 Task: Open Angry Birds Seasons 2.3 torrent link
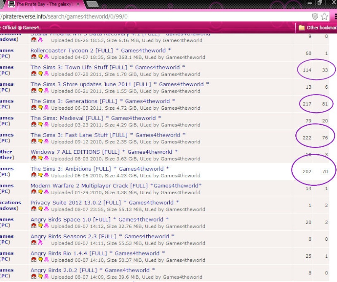[102, 237]
